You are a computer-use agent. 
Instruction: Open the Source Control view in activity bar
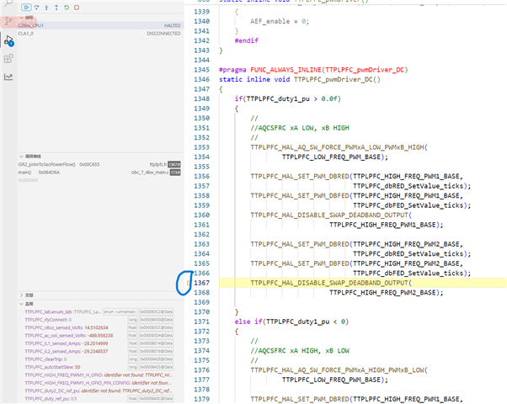pos(8,22)
